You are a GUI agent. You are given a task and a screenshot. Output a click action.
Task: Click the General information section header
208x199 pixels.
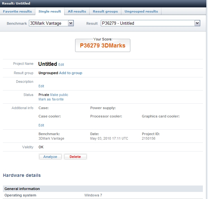(103, 189)
